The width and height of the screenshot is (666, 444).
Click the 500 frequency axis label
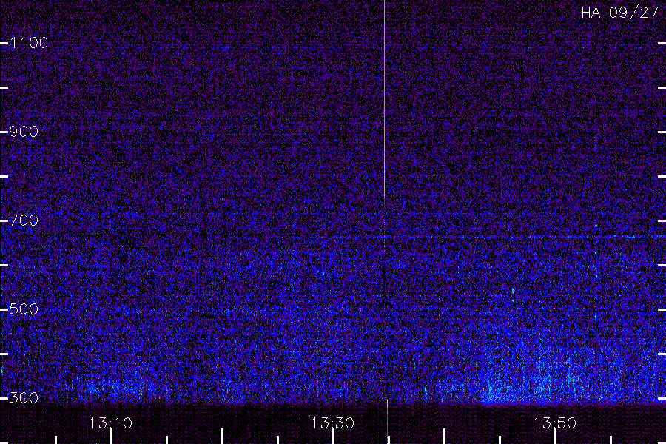(x=24, y=309)
